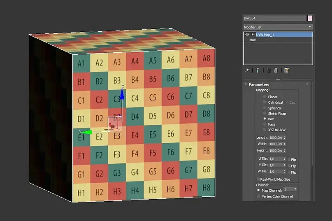The width and height of the screenshot is (332, 221).
Task: Select Box mapping radio button
Action: click(265, 119)
